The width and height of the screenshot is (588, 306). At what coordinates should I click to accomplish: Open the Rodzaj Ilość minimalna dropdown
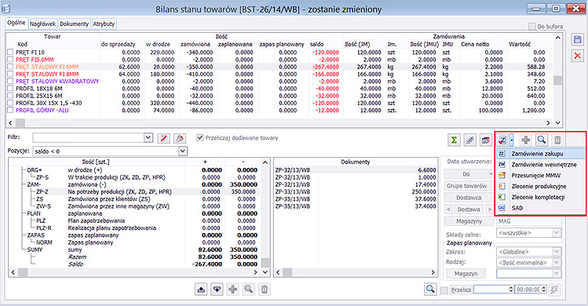[556, 263]
